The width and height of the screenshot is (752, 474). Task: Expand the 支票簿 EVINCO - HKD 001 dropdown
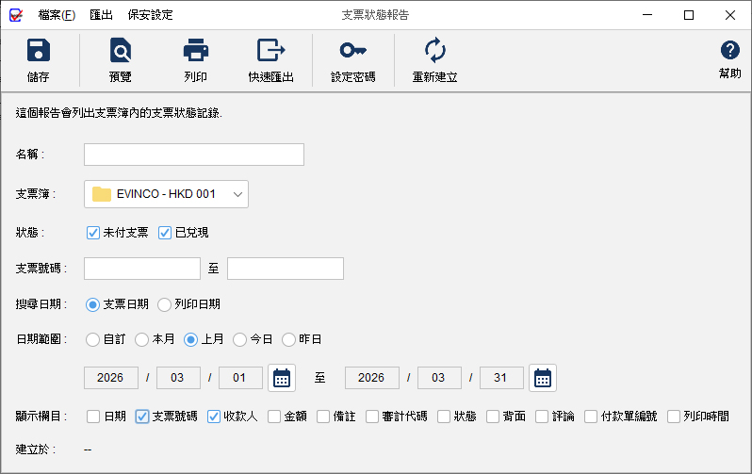coord(166,194)
